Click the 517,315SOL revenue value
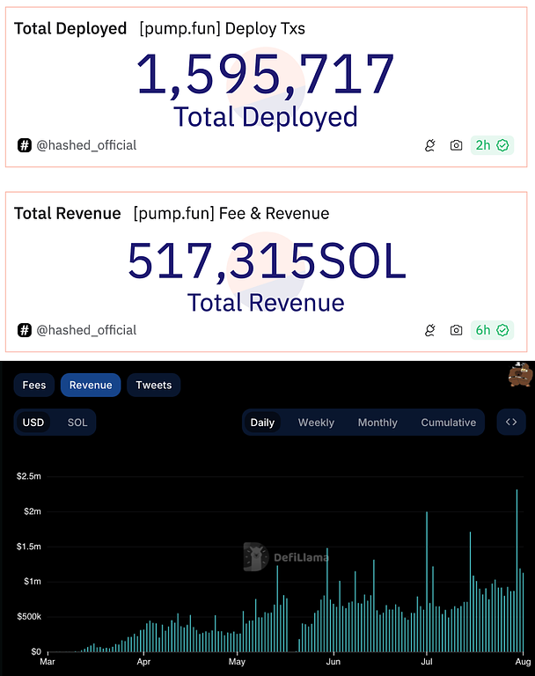535x676 pixels. [x=267, y=260]
